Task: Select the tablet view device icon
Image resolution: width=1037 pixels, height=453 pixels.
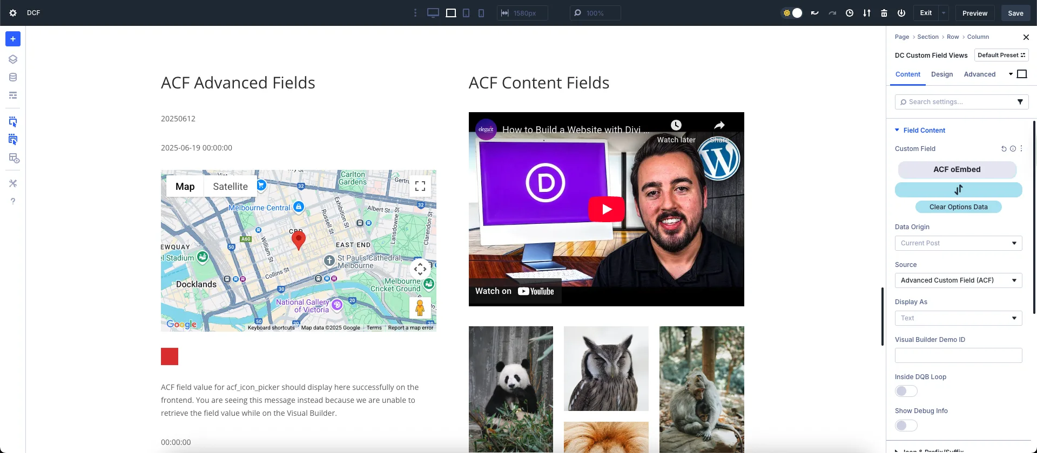Action: [x=466, y=13]
